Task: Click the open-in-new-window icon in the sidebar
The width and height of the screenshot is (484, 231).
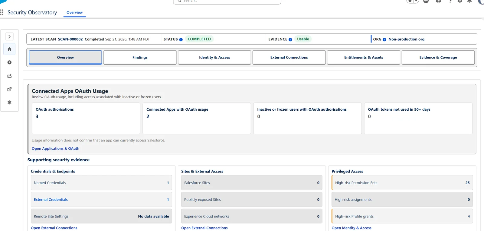Action: pyautogui.click(x=9, y=89)
